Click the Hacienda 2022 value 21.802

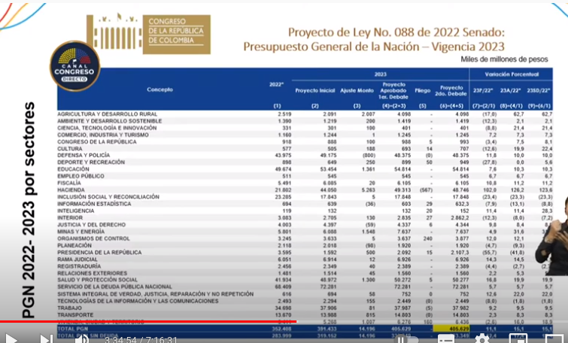coord(284,190)
